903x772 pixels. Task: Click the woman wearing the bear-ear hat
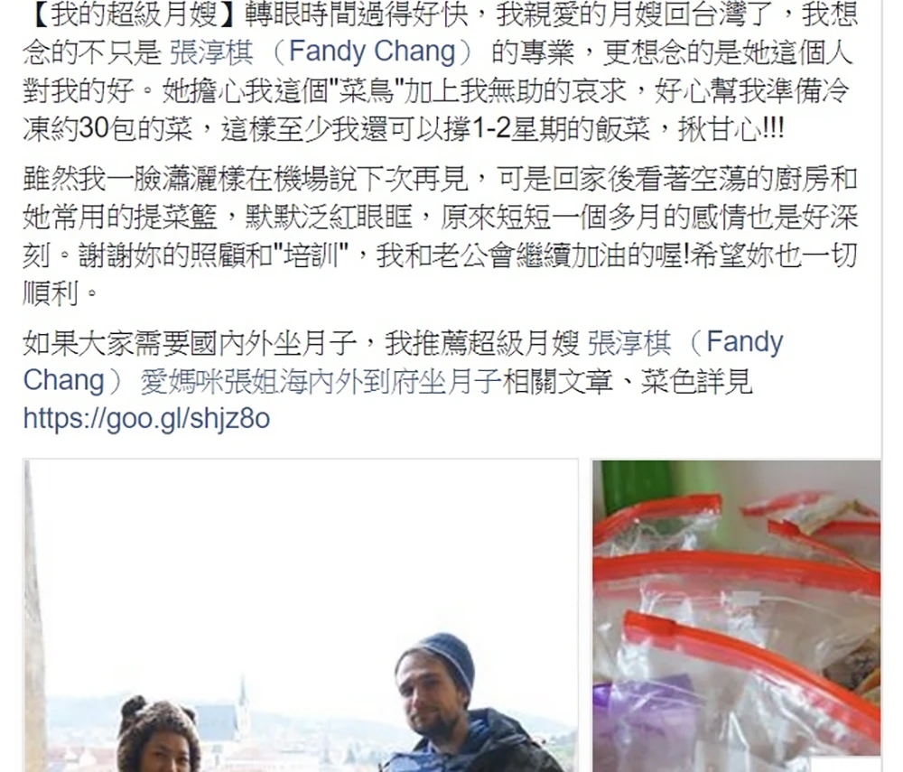[159, 737]
